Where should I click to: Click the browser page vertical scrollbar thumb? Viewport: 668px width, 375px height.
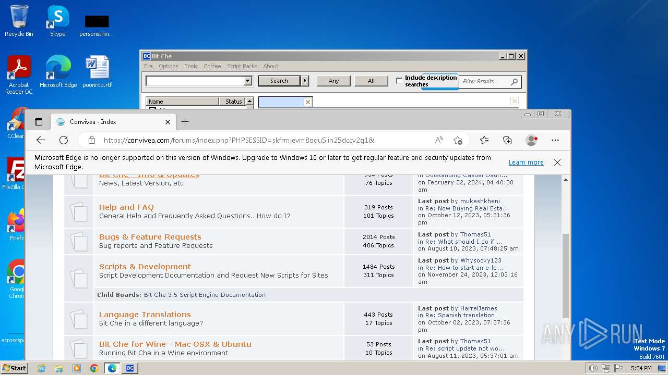pyautogui.click(x=565, y=276)
